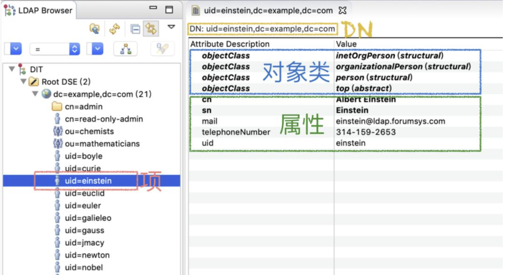This screenshot has height=275, width=505.
Task: Click the entry editor tab's table icon
Action: (195, 11)
